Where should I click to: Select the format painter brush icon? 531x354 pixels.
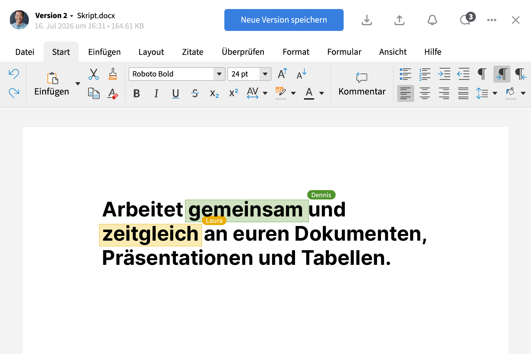[113, 74]
